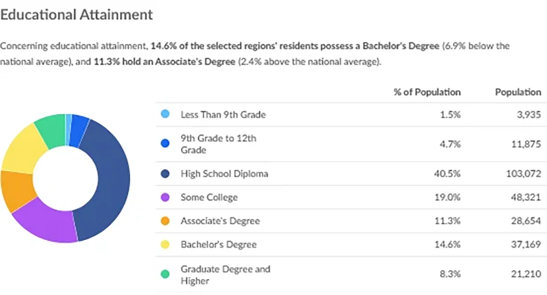Click the yellow Bachelor's Degree legend dot

[x=165, y=245]
